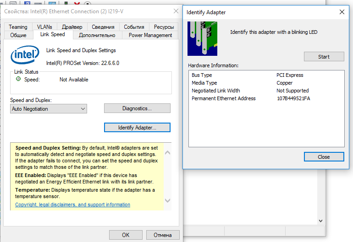Click the Identify Adapter button
The image size is (353, 242).
(x=137, y=127)
